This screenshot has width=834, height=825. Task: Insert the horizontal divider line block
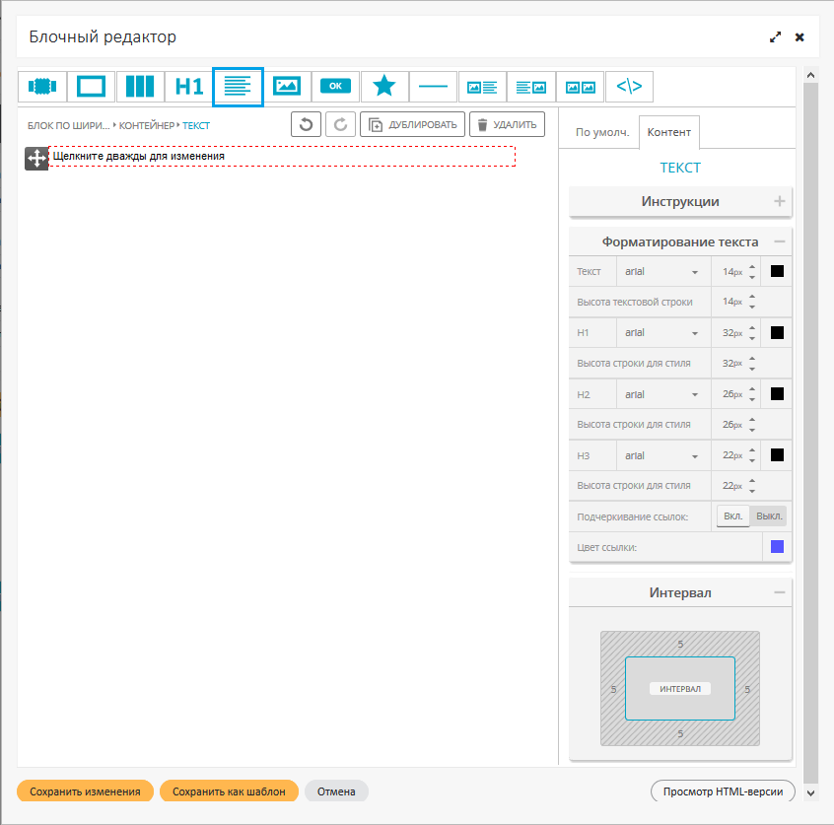tap(433, 87)
